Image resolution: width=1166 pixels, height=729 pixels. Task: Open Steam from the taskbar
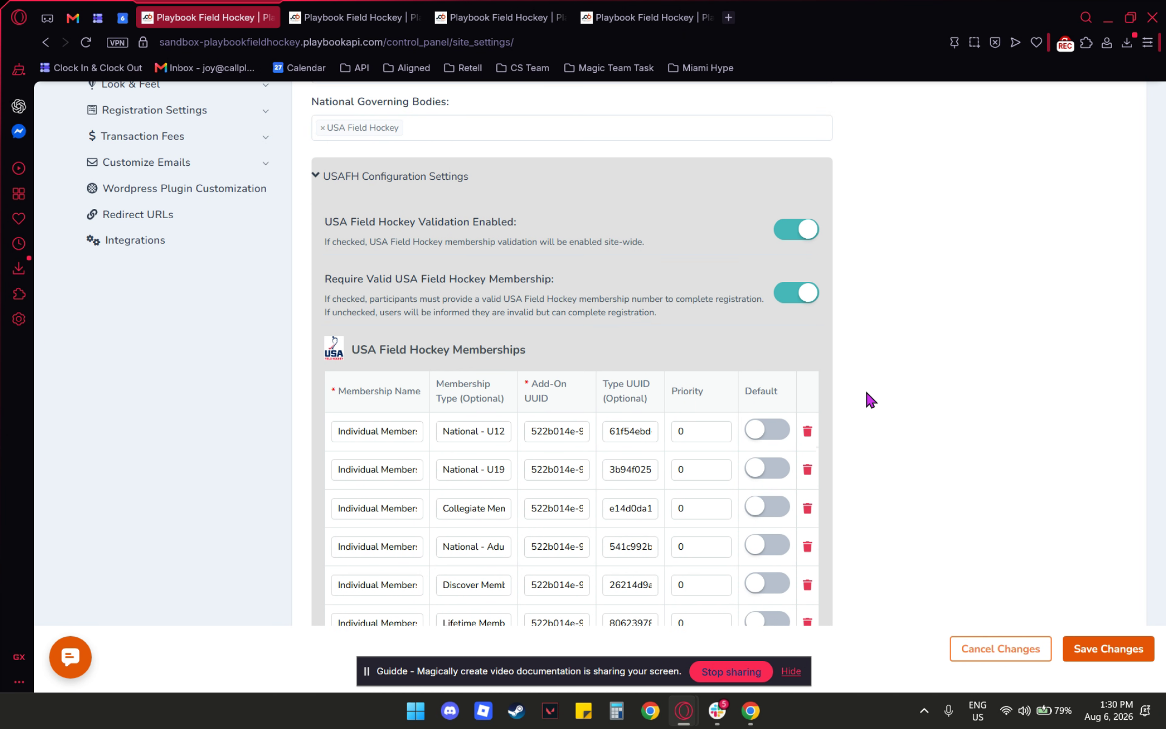coord(516,711)
